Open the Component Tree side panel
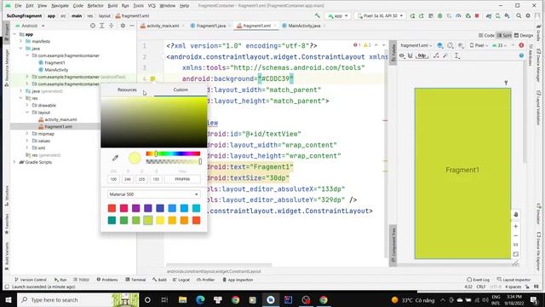 [x=393, y=246]
